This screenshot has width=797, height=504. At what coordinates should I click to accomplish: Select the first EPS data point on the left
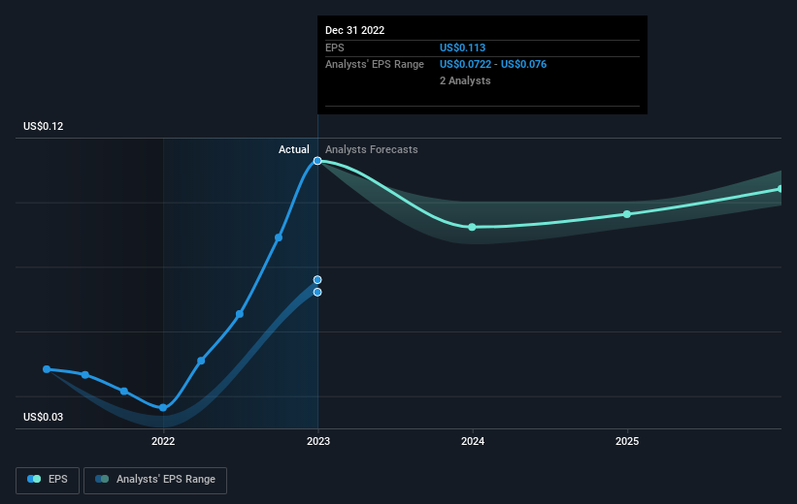click(47, 369)
